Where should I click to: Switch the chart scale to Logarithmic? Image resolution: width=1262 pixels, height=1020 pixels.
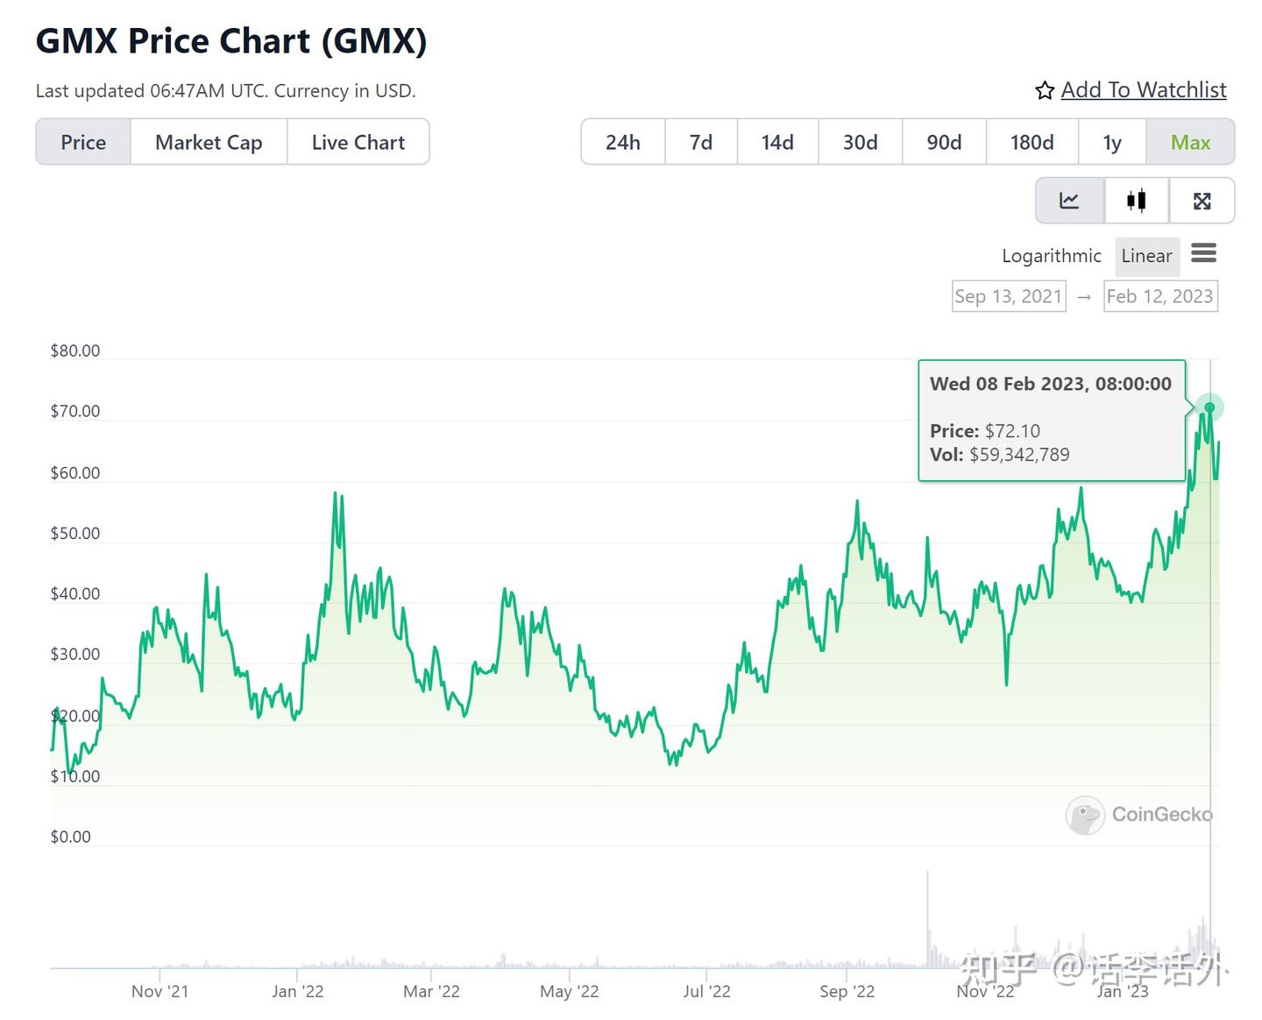(x=1051, y=255)
